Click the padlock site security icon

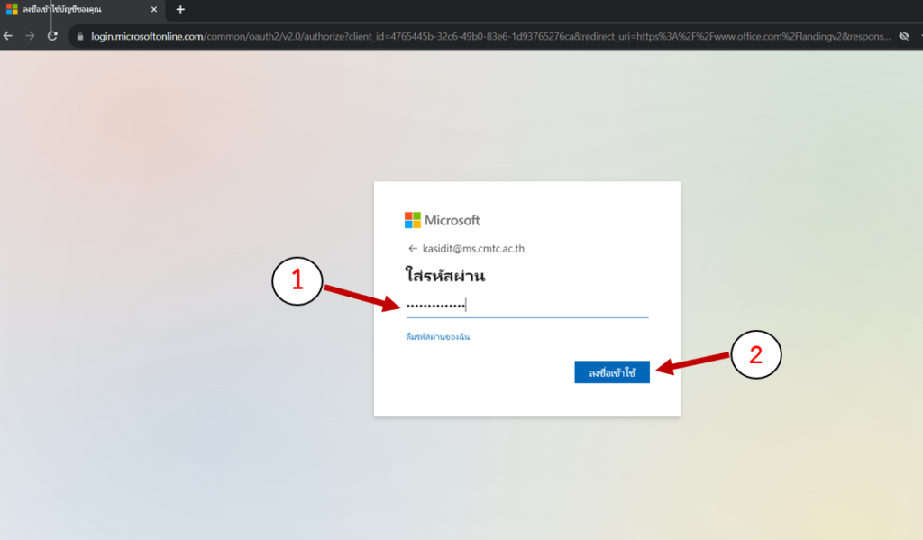[80, 36]
